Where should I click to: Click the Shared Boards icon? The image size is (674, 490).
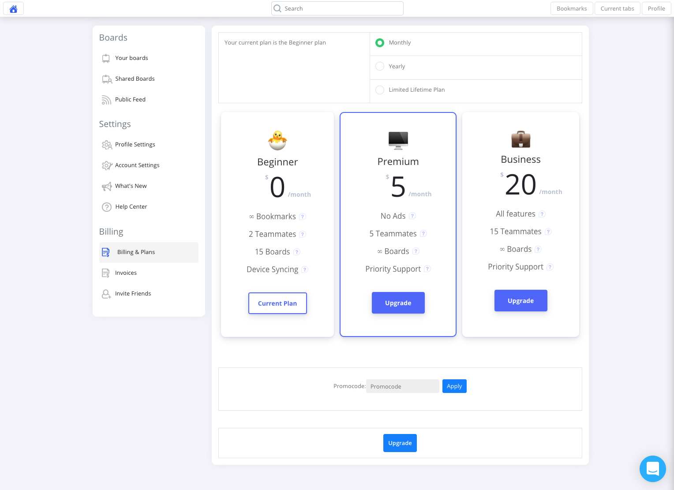(x=107, y=79)
